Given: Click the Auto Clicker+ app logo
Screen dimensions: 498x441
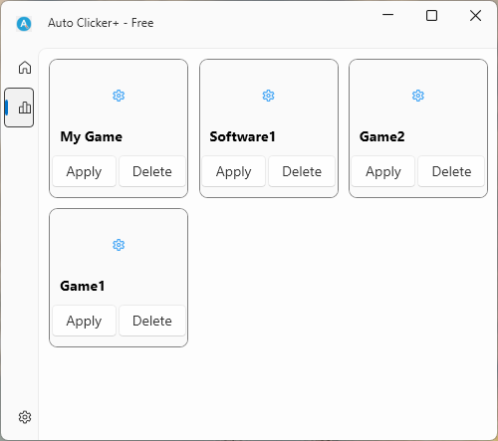Looking at the screenshot, I should point(24,24).
